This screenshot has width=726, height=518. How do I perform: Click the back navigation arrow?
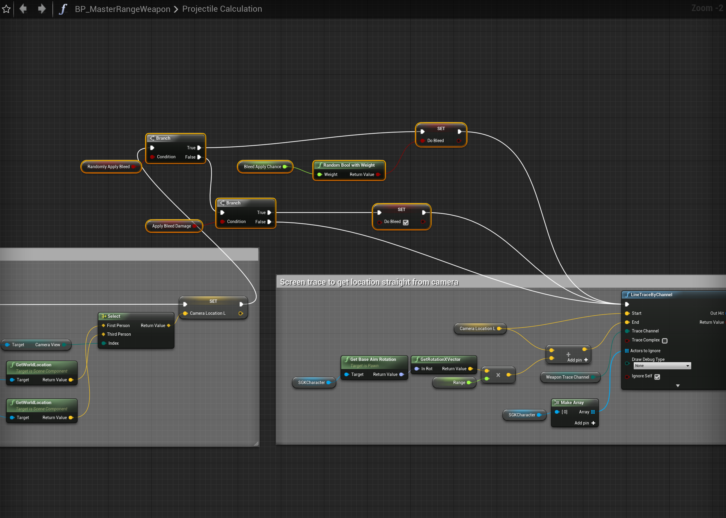[x=23, y=9]
